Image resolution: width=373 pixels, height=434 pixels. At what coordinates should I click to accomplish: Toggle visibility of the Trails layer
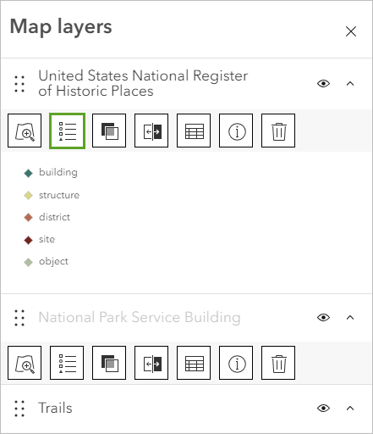pyautogui.click(x=323, y=409)
